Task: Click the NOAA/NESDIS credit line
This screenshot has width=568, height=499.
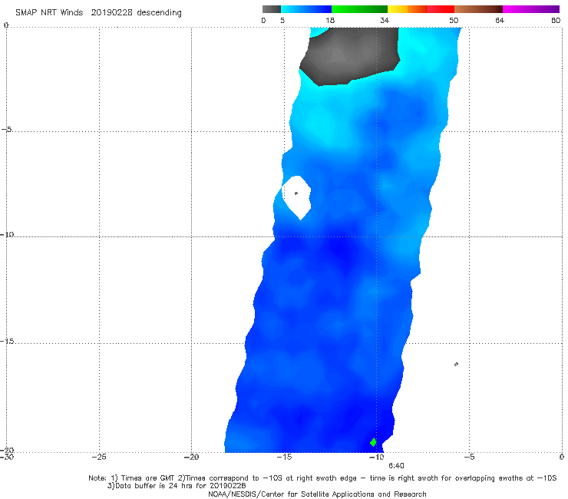Action: 317,494
